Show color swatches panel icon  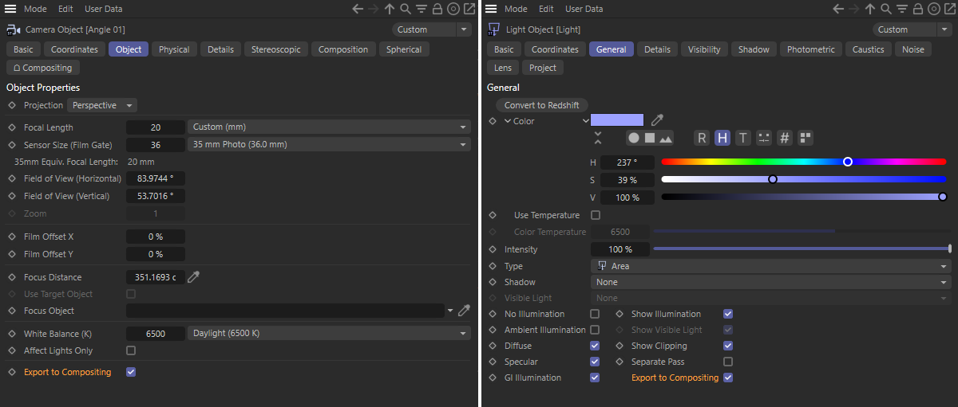806,138
